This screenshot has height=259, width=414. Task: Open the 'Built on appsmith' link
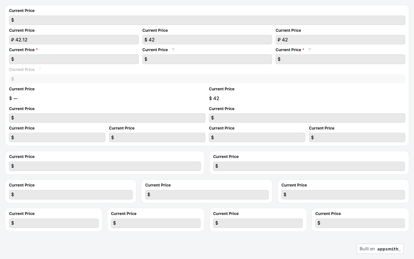coord(380,249)
